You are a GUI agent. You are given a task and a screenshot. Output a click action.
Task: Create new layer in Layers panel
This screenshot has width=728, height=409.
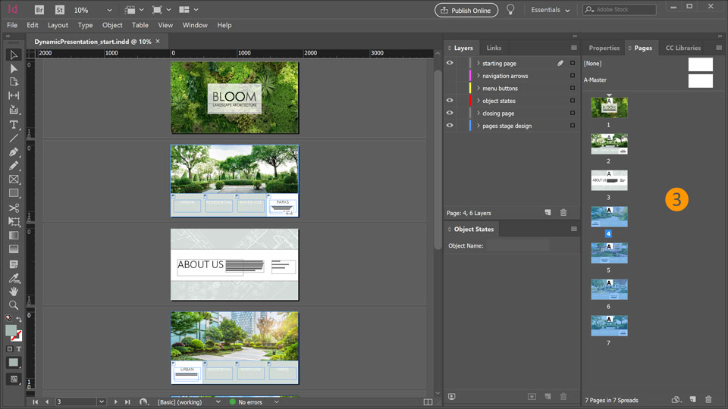coord(547,213)
